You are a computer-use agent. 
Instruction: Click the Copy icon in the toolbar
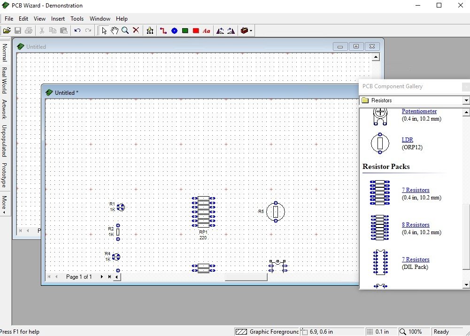[53, 31]
